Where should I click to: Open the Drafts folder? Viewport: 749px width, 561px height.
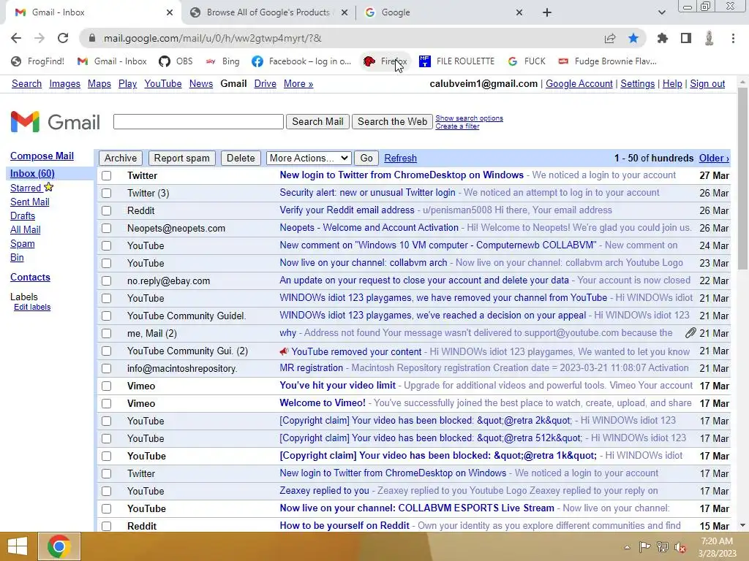(x=23, y=215)
